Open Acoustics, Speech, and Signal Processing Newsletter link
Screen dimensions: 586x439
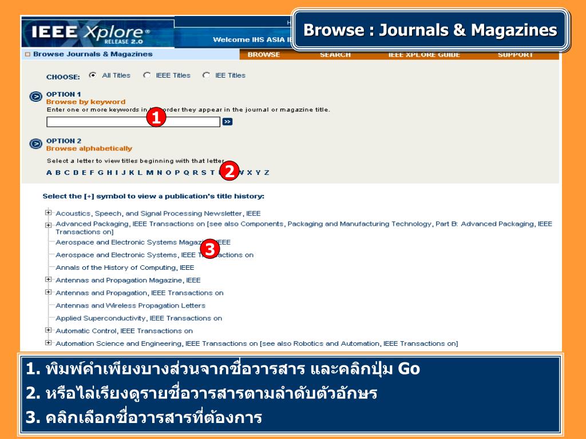(x=158, y=214)
